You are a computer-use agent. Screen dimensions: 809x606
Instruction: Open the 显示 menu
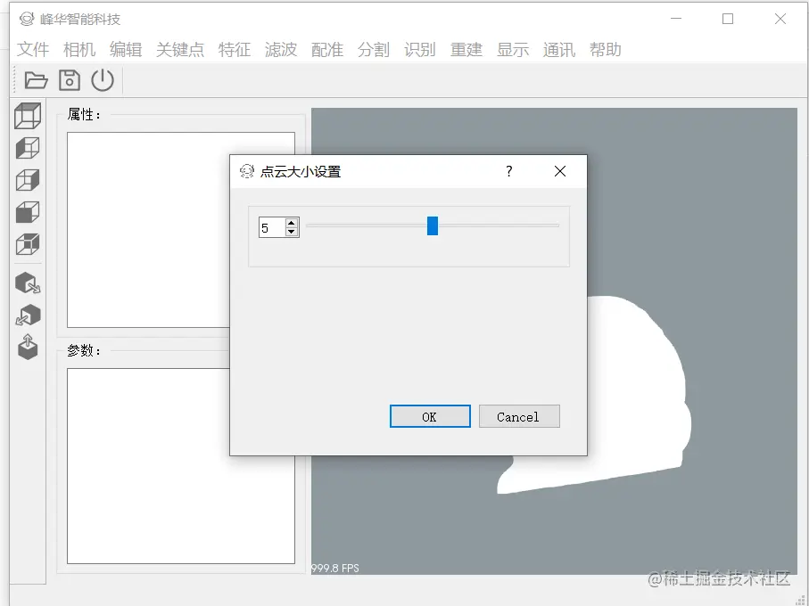coord(513,50)
